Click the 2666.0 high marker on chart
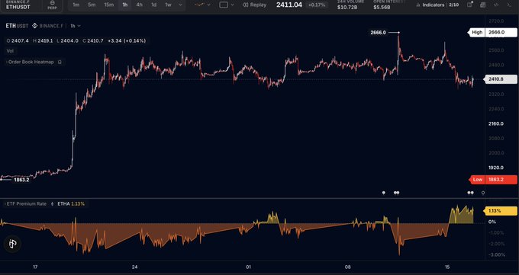 (378, 33)
